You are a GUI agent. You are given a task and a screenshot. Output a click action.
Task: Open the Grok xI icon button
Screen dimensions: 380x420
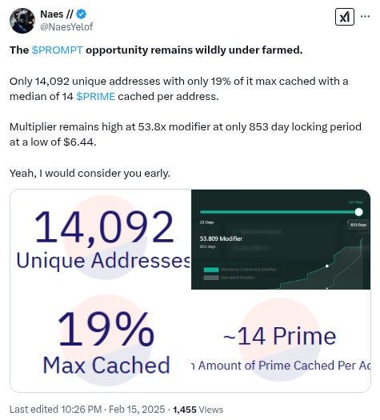pos(344,17)
